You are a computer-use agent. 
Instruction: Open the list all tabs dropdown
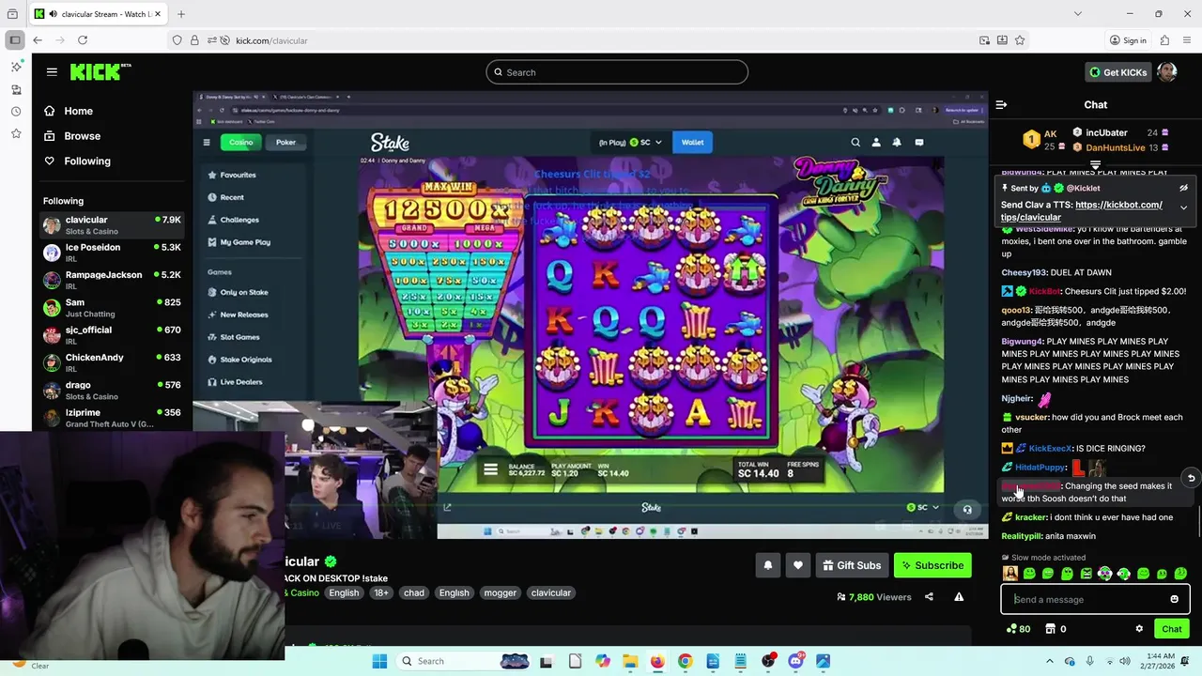1077,14
